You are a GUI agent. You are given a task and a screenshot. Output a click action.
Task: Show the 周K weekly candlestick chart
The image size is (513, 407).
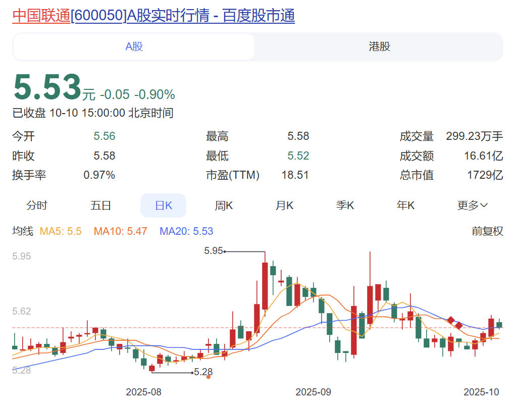(224, 206)
